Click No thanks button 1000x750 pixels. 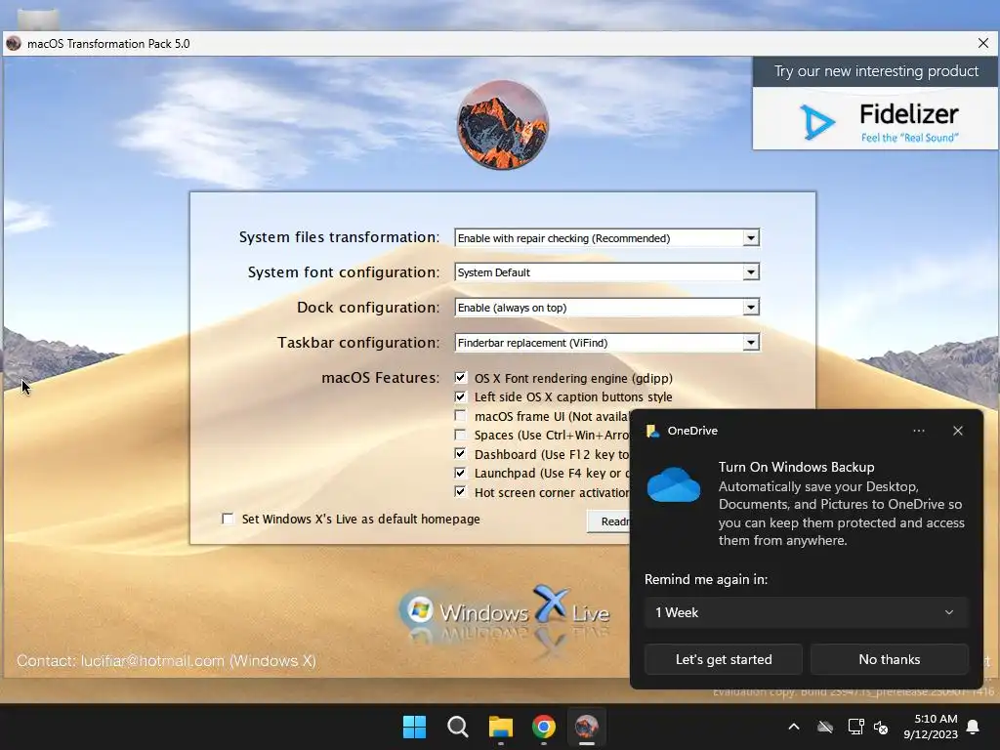point(889,659)
